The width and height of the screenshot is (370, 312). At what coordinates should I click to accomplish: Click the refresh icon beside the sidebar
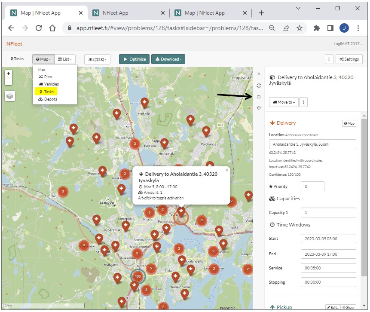(x=259, y=86)
